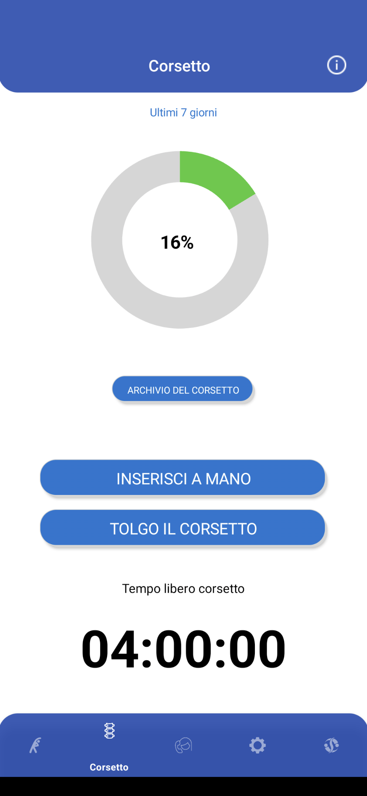Tap the 'Ultimi 7 giorni' link
Screen dimensions: 367x796
tap(183, 112)
